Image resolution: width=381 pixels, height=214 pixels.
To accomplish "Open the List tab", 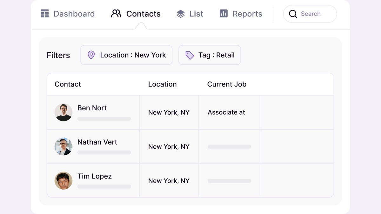I will click(190, 14).
